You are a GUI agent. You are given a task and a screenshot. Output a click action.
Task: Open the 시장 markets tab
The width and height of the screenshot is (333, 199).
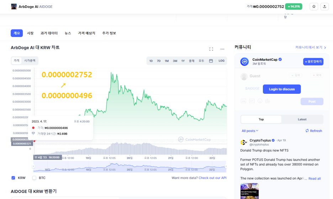tap(30, 33)
